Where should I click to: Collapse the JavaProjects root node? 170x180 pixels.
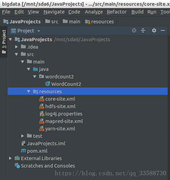pos(10,40)
